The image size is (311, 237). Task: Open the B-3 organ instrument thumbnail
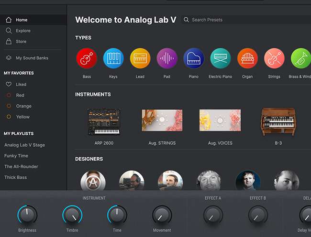(278, 121)
